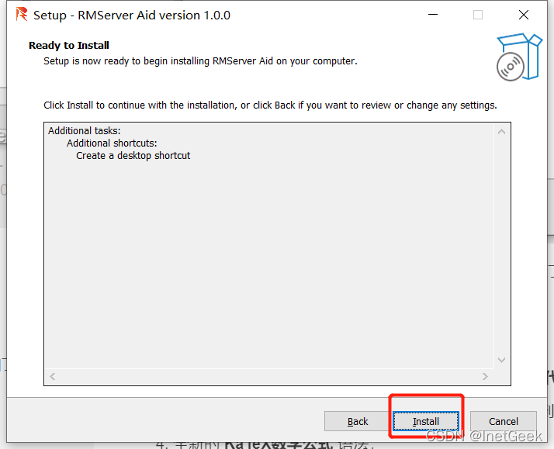Cancel the RMServer Aid setup

point(503,421)
